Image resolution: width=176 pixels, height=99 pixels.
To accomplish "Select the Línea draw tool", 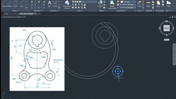I will coord(4,4).
